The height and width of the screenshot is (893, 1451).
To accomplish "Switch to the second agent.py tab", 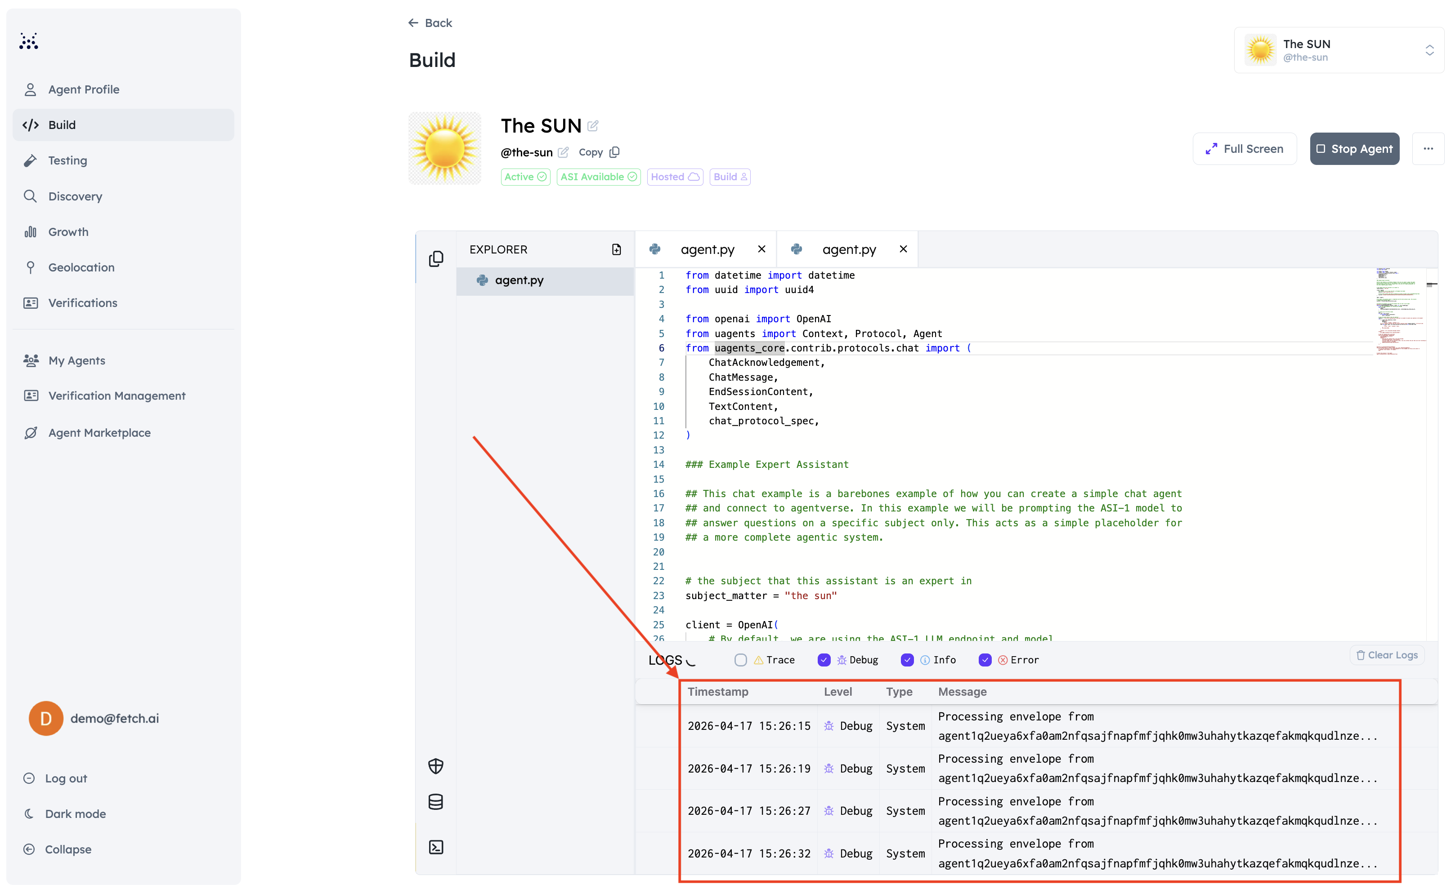I will point(849,249).
